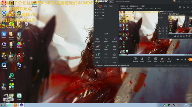Add multimedia source (多媒体)

pyautogui.click(x=156, y=60)
